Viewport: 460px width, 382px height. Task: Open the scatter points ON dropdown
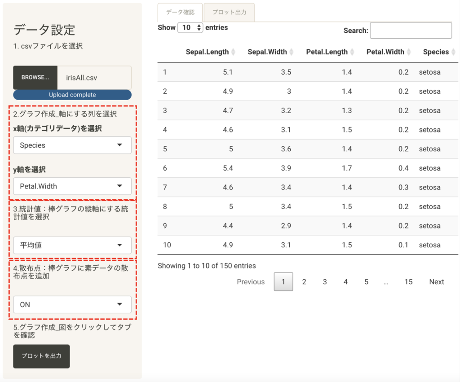[x=72, y=304]
